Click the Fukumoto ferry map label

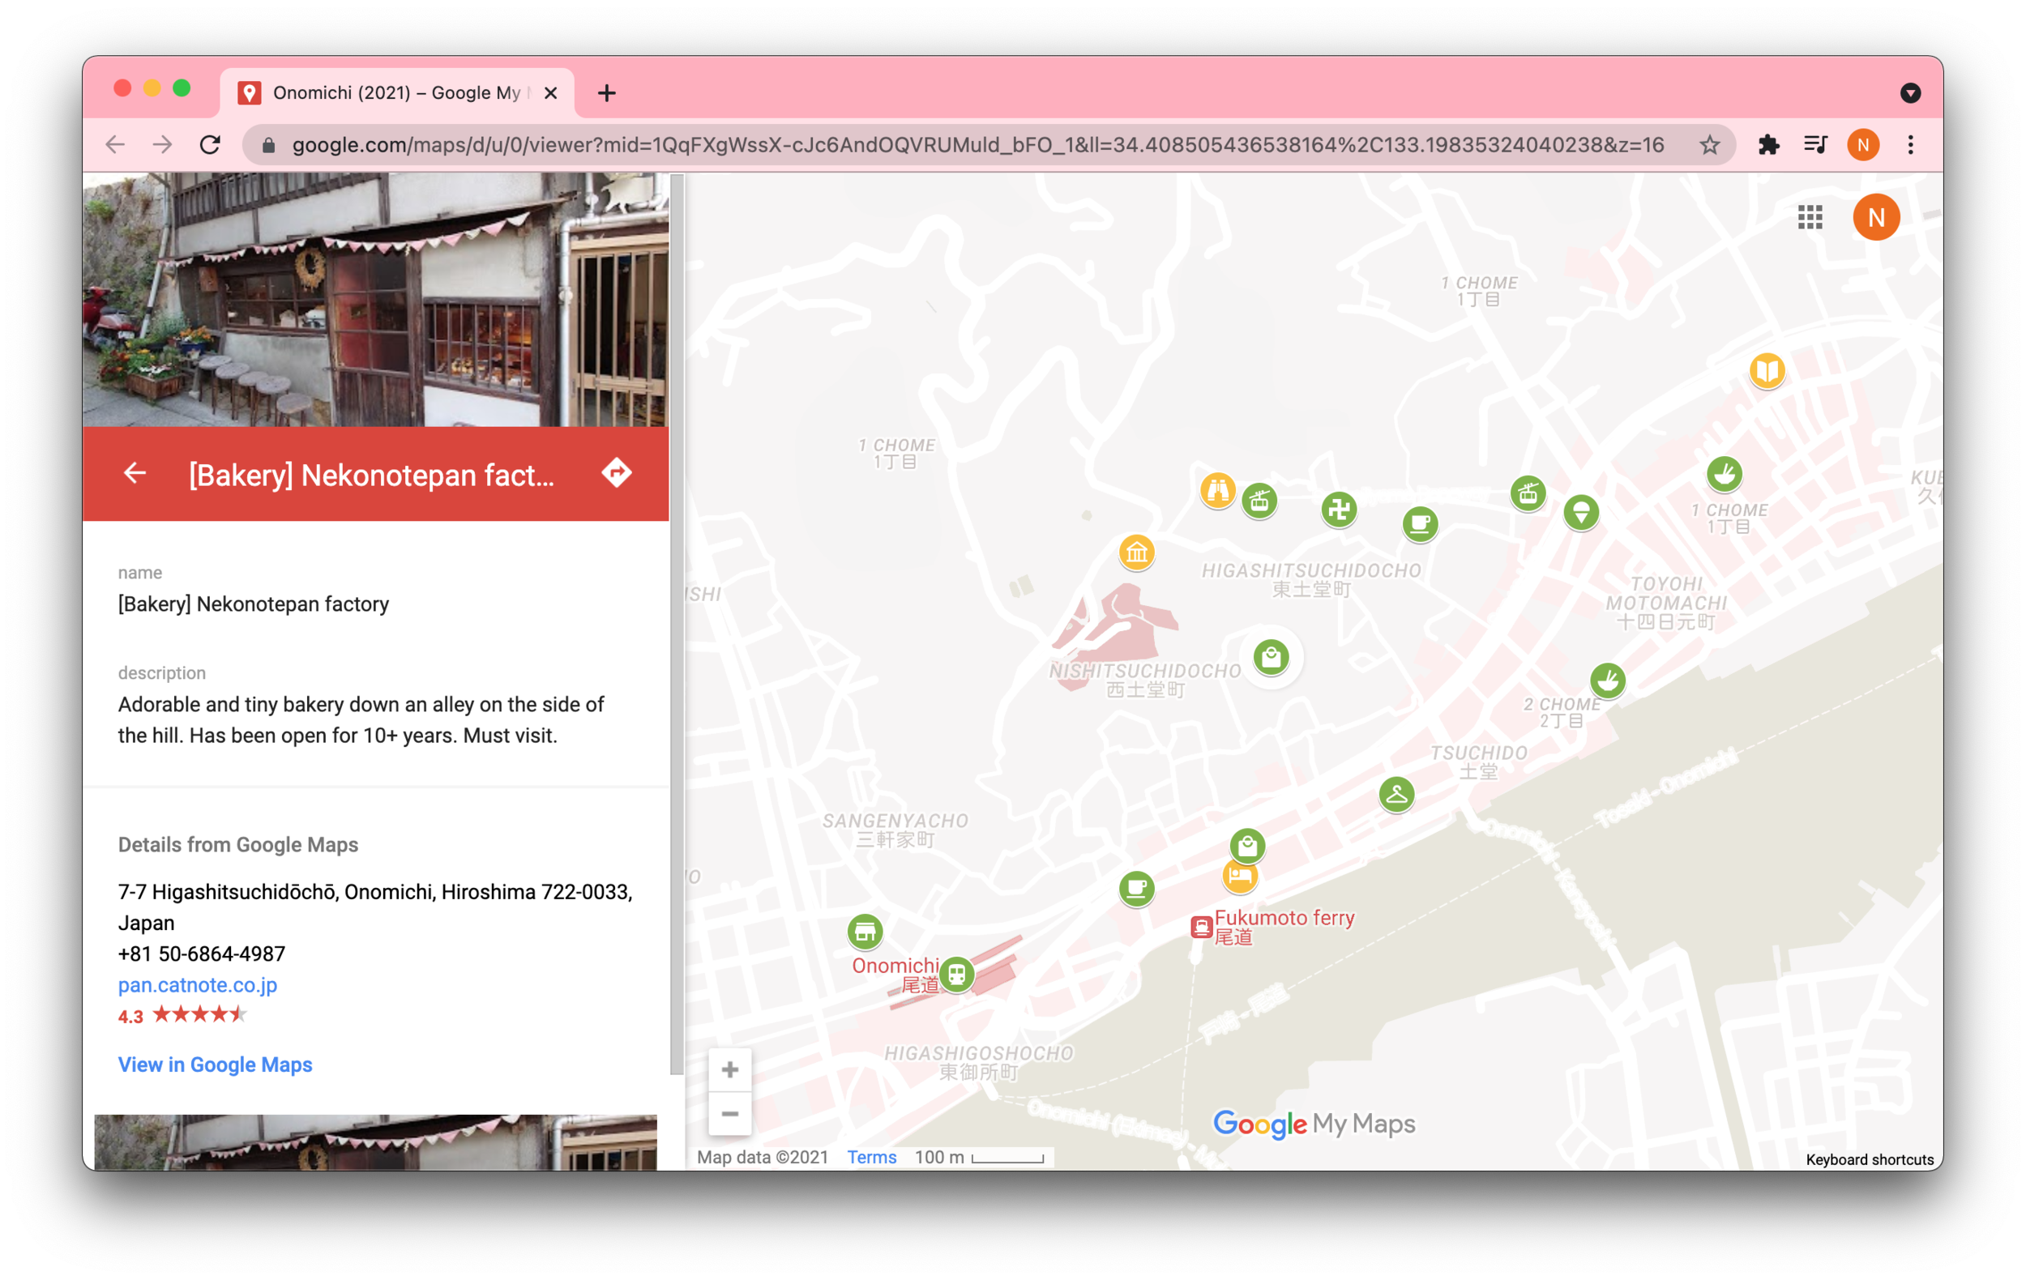coord(1284,926)
